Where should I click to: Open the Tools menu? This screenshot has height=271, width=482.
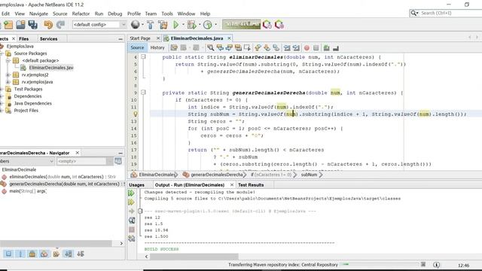[x=167, y=14]
